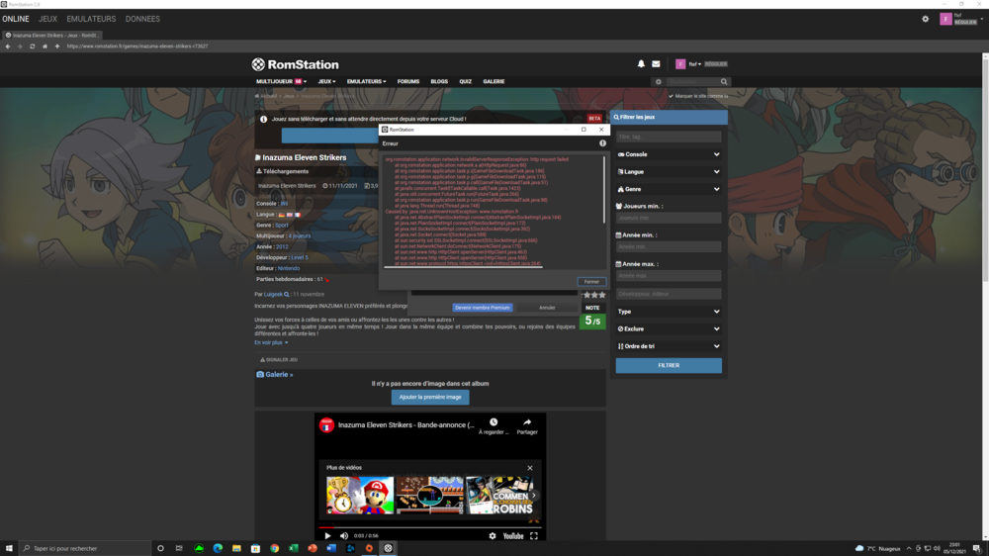Viewport: 989px width, 556px height.
Task: Open the notifications bell icon
Action: coord(641,63)
